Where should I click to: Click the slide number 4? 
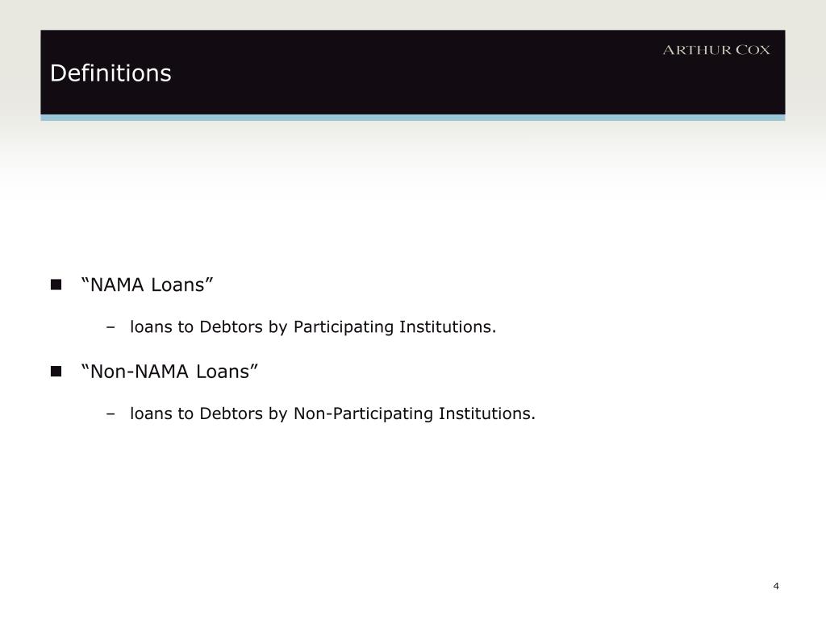(x=776, y=586)
